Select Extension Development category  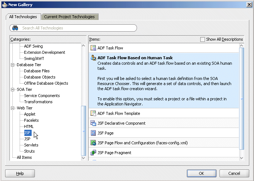(45, 52)
